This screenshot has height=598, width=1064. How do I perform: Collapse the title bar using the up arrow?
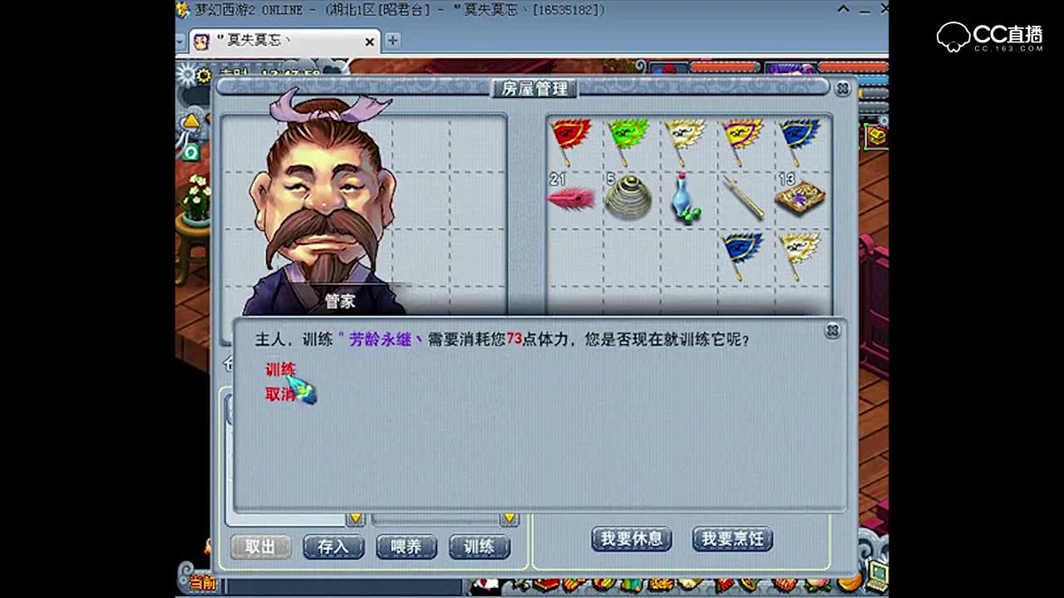coord(844,9)
